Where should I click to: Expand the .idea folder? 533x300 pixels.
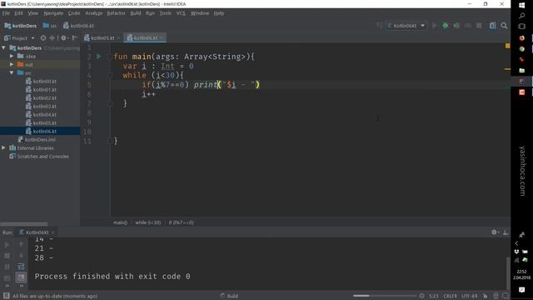pyautogui.click(x=12, y=56)
